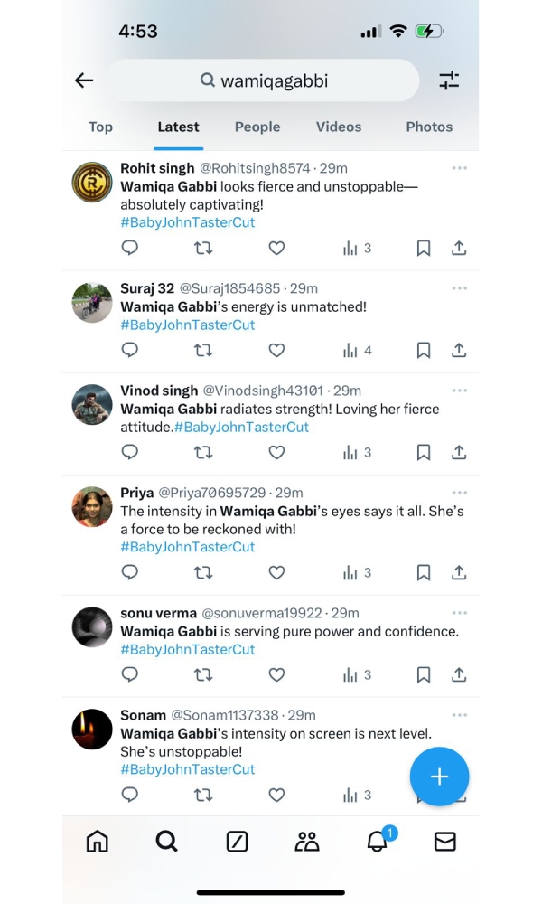Reply to Rohit singh's tweet

(130, 248)
